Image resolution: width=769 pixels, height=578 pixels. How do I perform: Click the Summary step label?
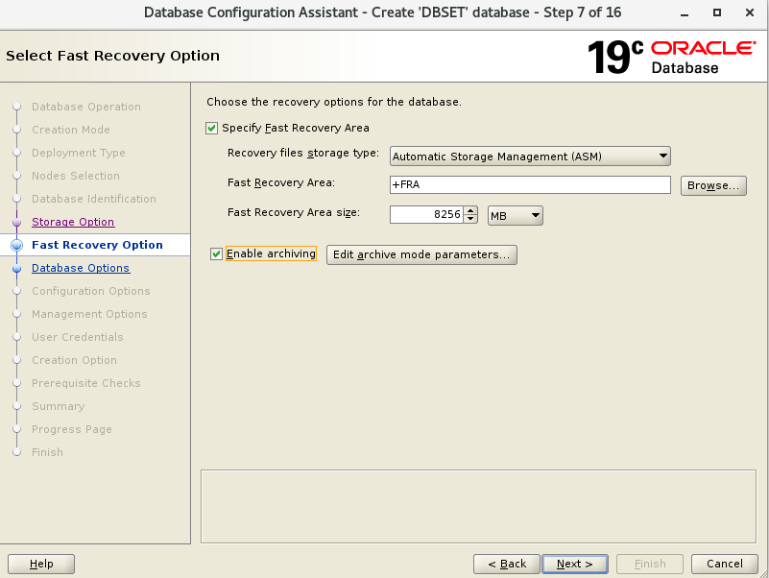[59, 406]
